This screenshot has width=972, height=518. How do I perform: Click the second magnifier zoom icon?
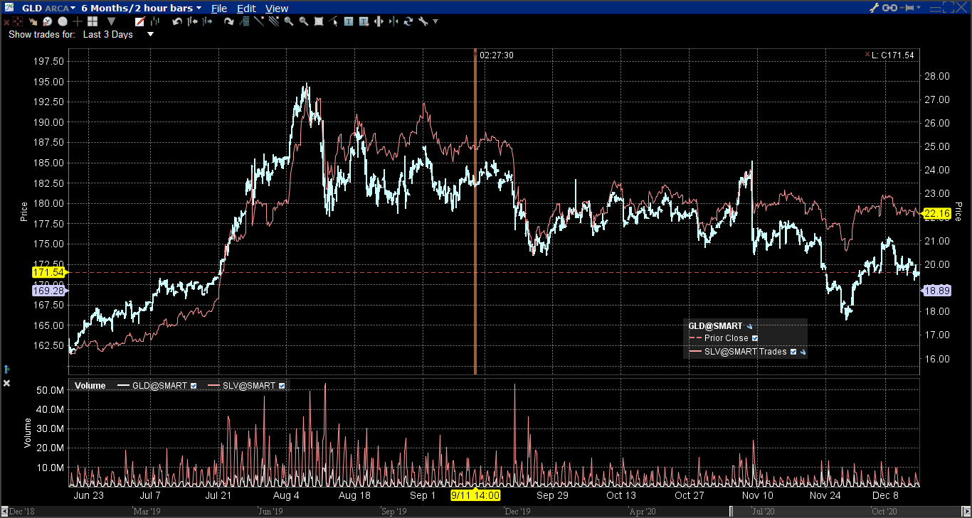pos(304,21)
